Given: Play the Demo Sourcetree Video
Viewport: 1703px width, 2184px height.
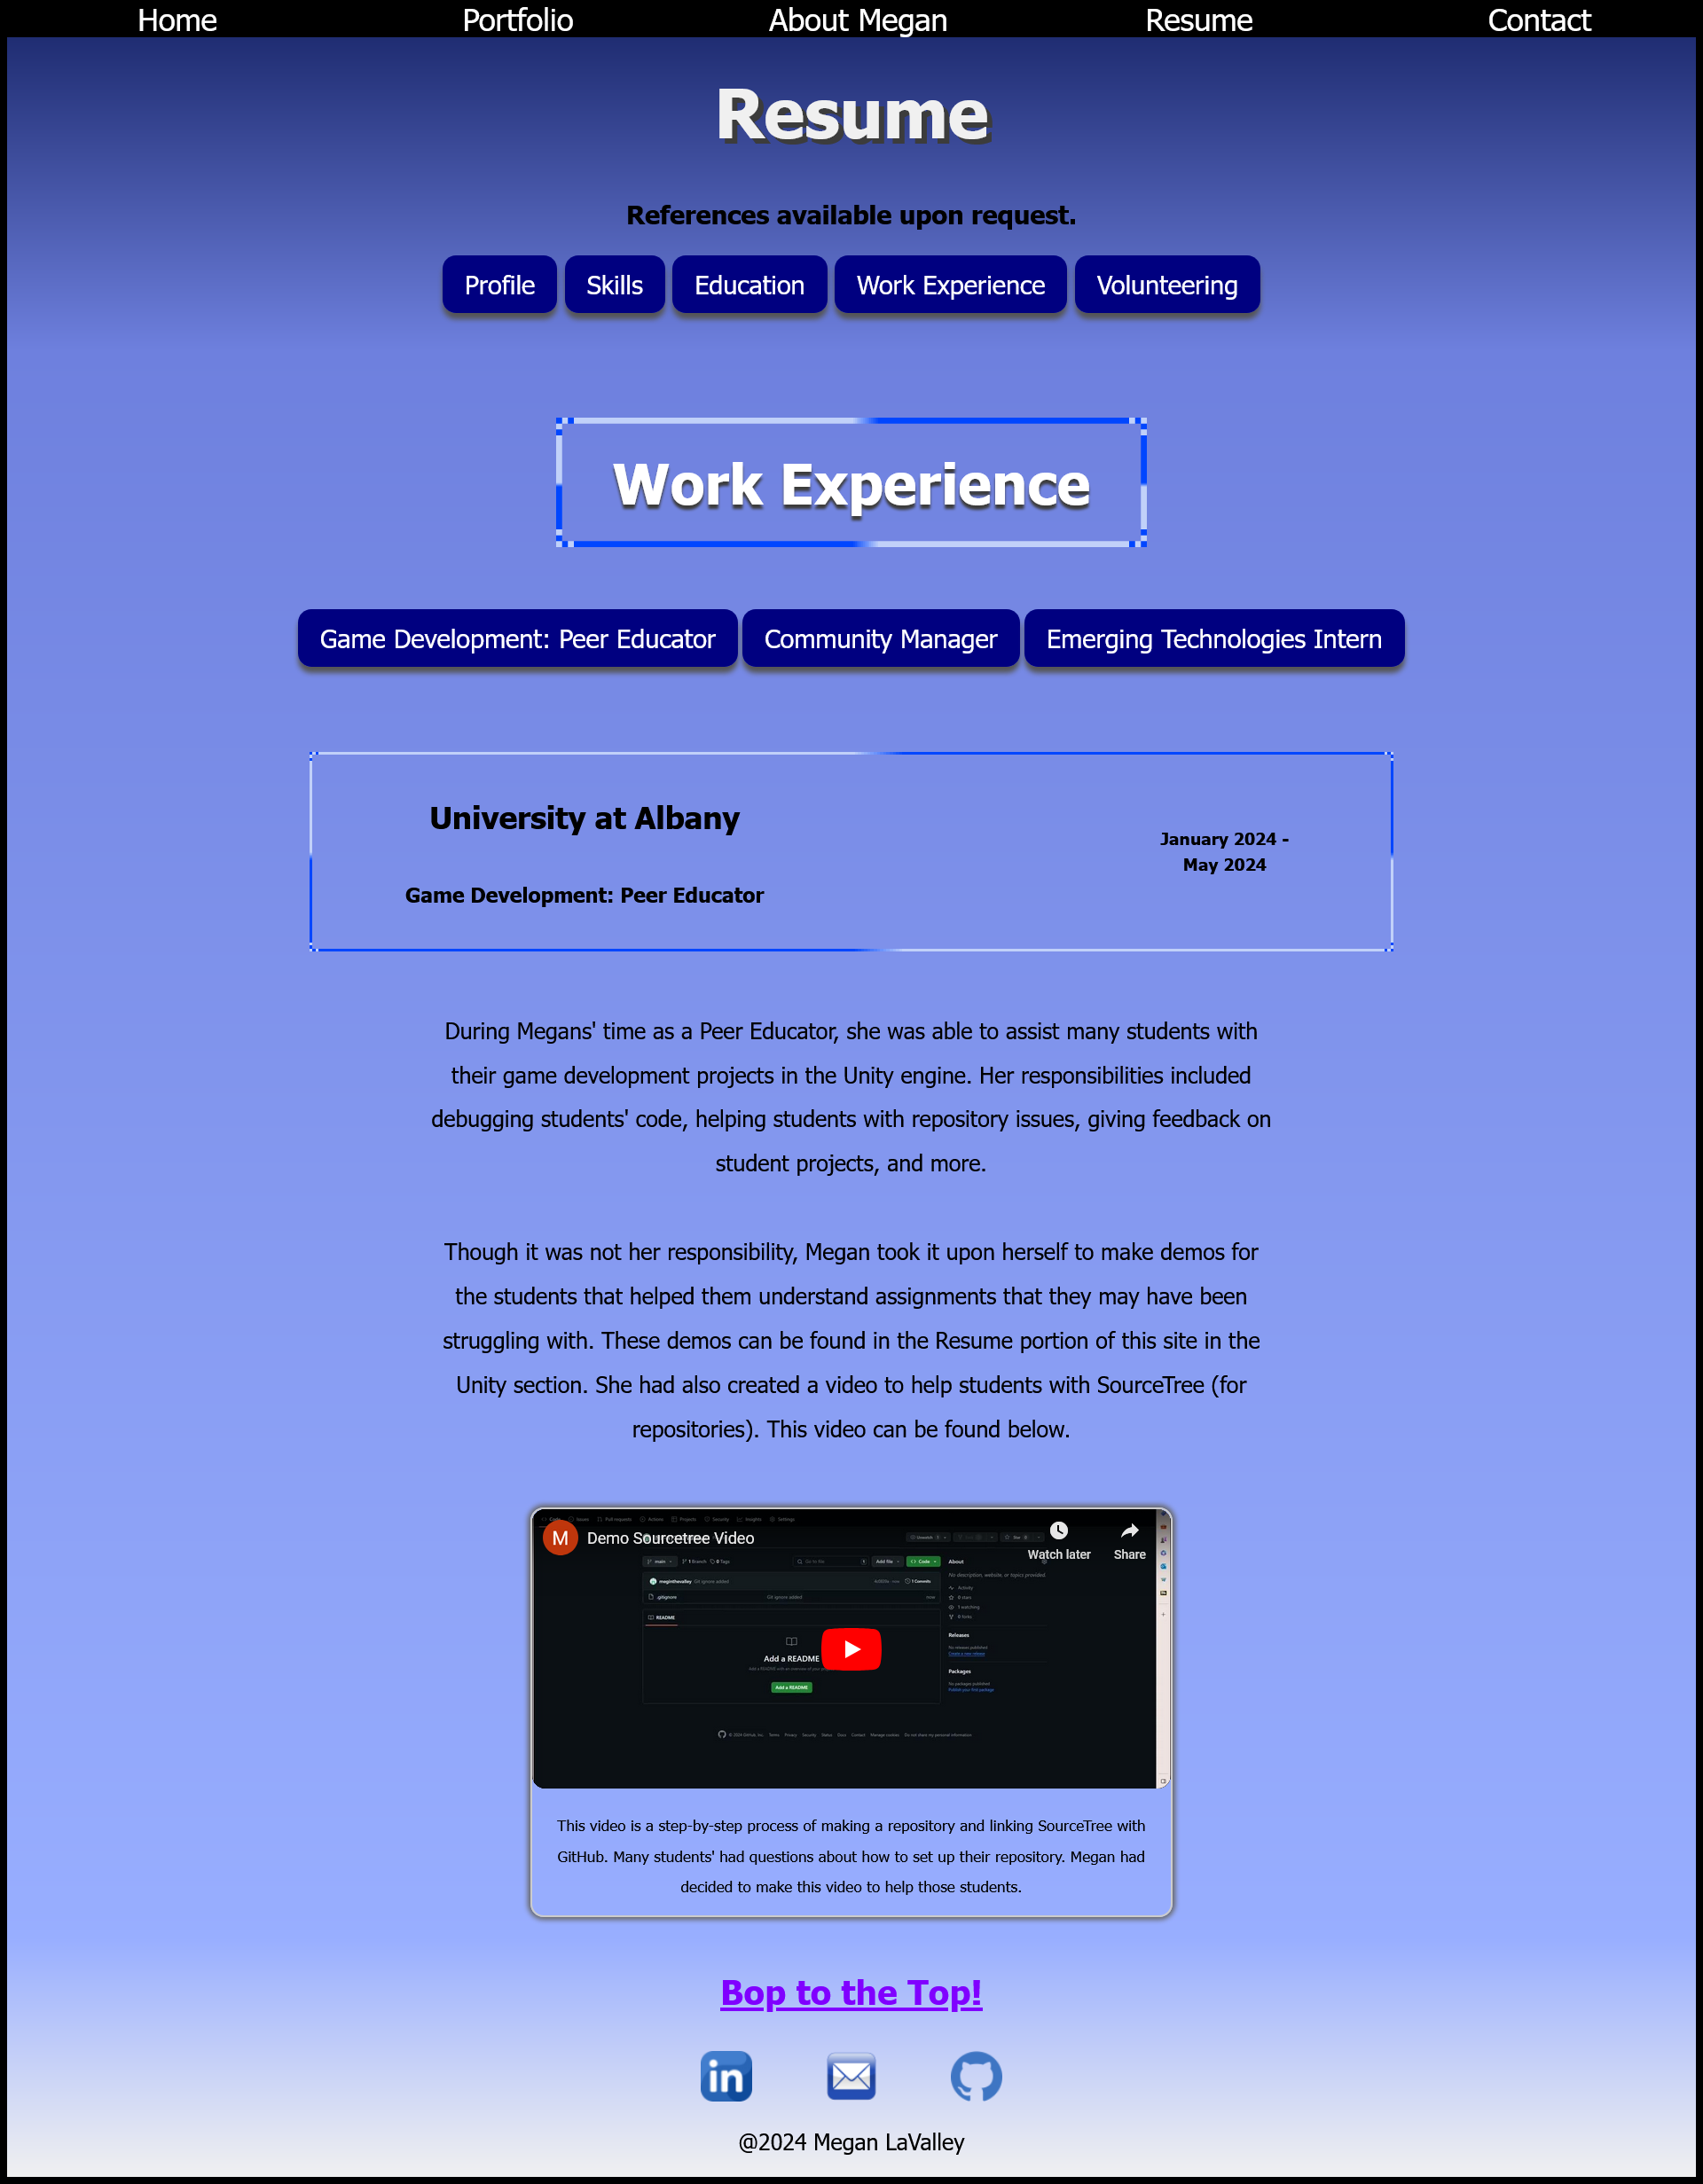Looking at the screenshot, I should click(x=851, y=1647).
